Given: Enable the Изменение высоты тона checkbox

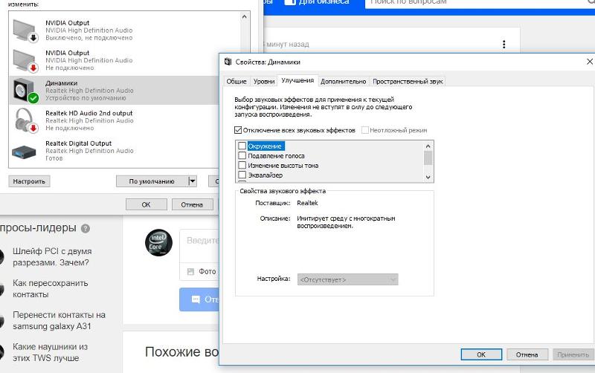Looking at the screenshot, I should pyautogui.click(x=242, y=165).
